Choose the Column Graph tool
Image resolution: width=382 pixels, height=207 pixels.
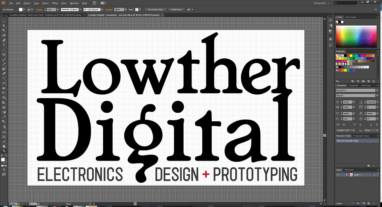click(4, 132)
